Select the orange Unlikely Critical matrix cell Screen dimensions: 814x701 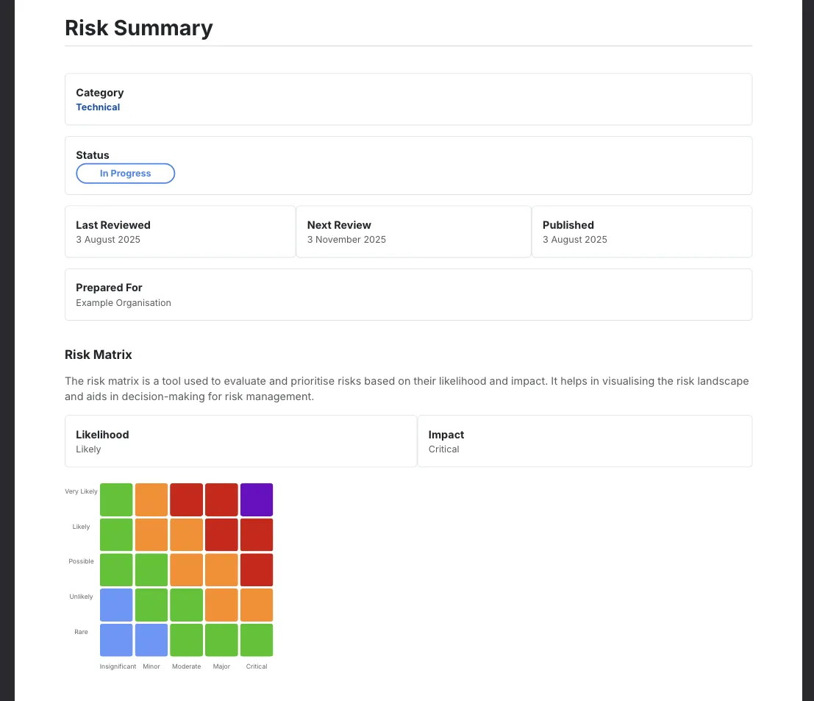(256, 604)
